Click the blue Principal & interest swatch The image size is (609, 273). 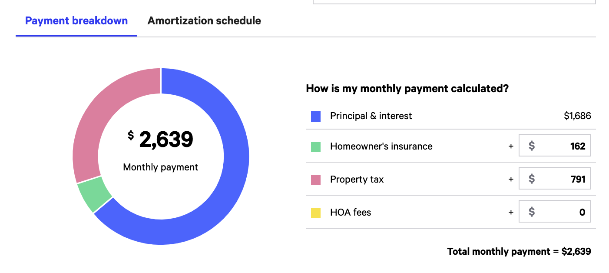316,116
